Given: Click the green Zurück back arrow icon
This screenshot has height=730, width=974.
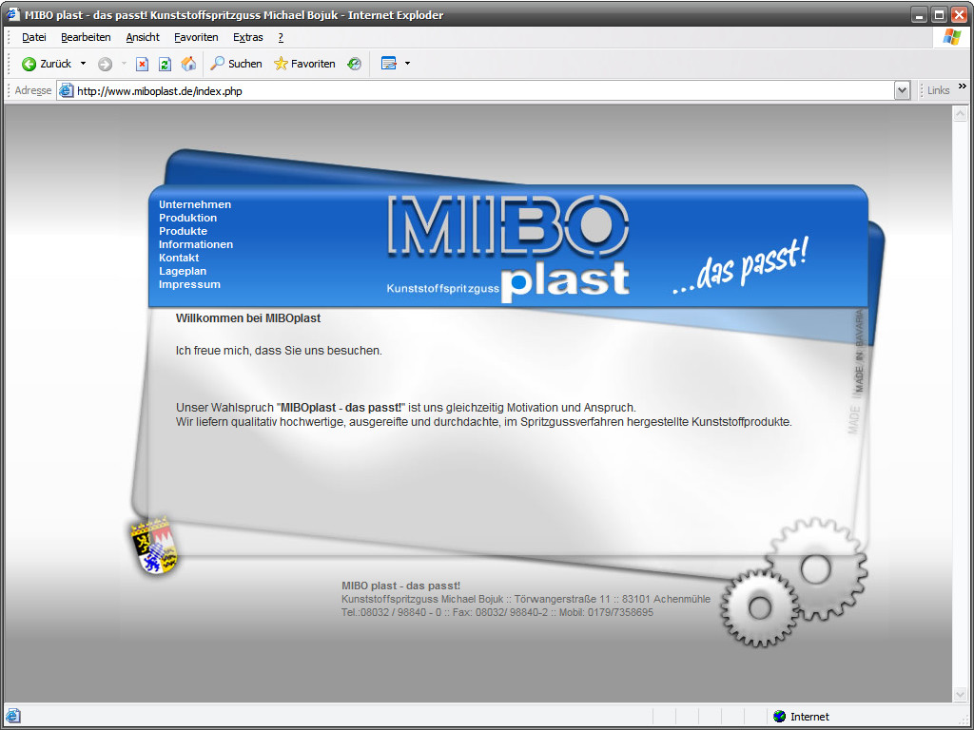Looking at the screenshot, I should point(29,64).
